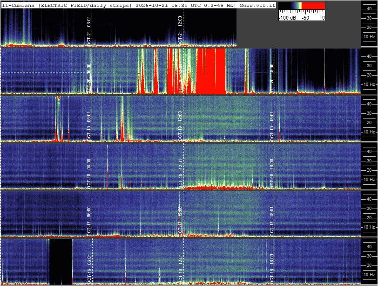Select the OCT-20 18:00 time marker
378x286 pixels.
point(271,78)
